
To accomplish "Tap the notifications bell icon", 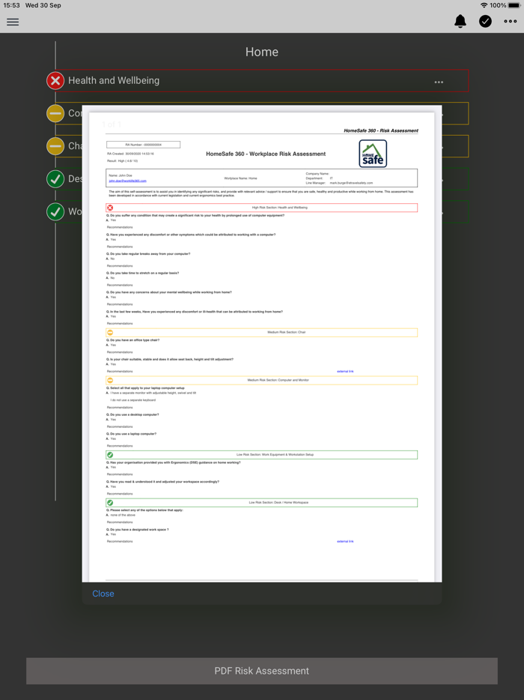I will tap(460, 21).
